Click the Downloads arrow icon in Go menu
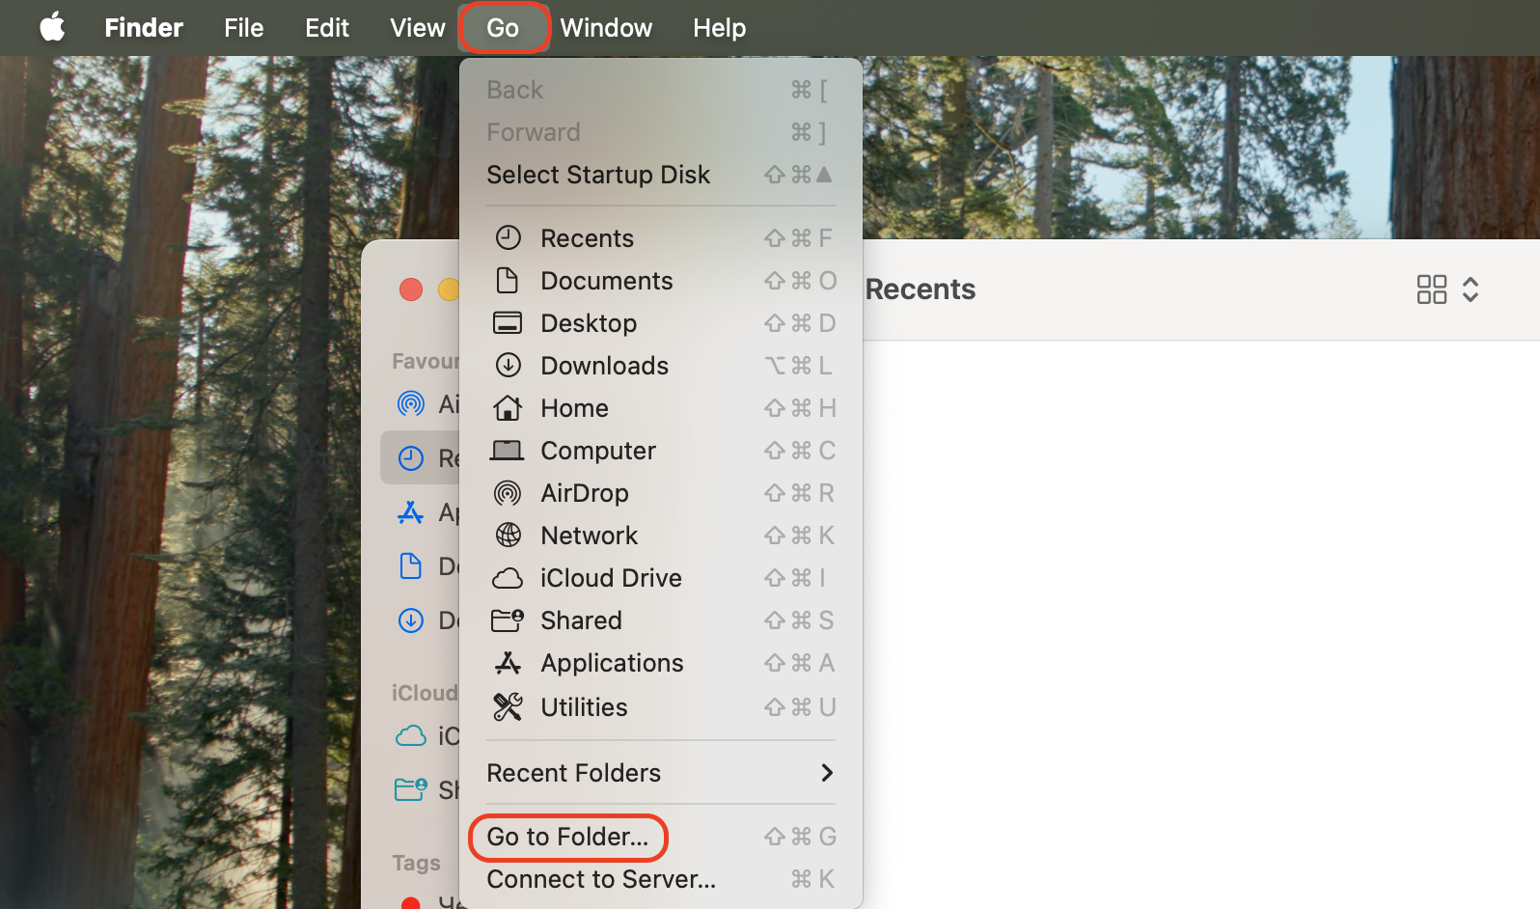Image resolution: width=1540 pixels, height=909 pixels. click(x=509, y=365)
